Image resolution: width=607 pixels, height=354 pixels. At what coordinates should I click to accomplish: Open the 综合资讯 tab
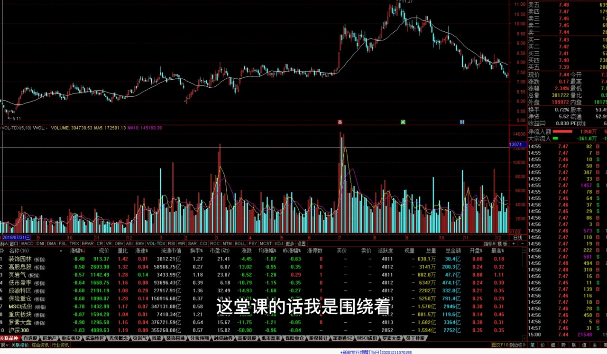[40, 345]
